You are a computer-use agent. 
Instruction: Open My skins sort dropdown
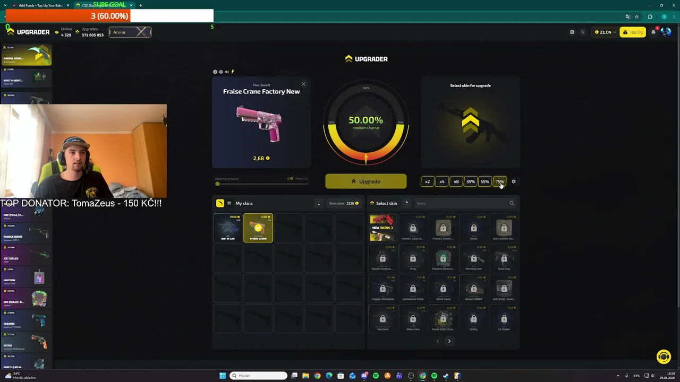(319, 204)
